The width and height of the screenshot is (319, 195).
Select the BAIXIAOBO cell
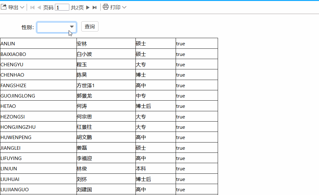(x=39, y=54)
